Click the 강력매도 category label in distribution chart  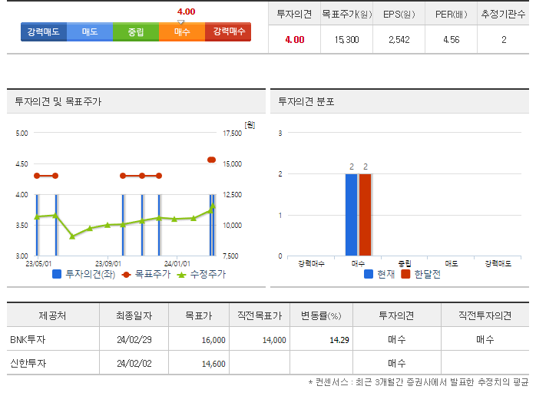pos(498,263)
